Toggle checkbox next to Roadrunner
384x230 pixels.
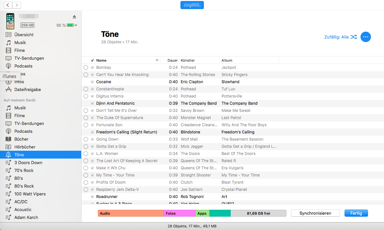tap(93, 197)
